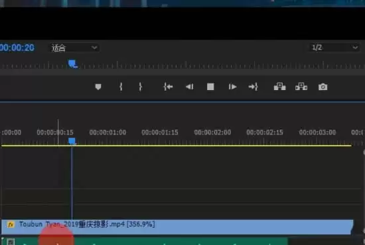Jump to the In point using its icon
The image size is (365, 245).
pos(168,87)
